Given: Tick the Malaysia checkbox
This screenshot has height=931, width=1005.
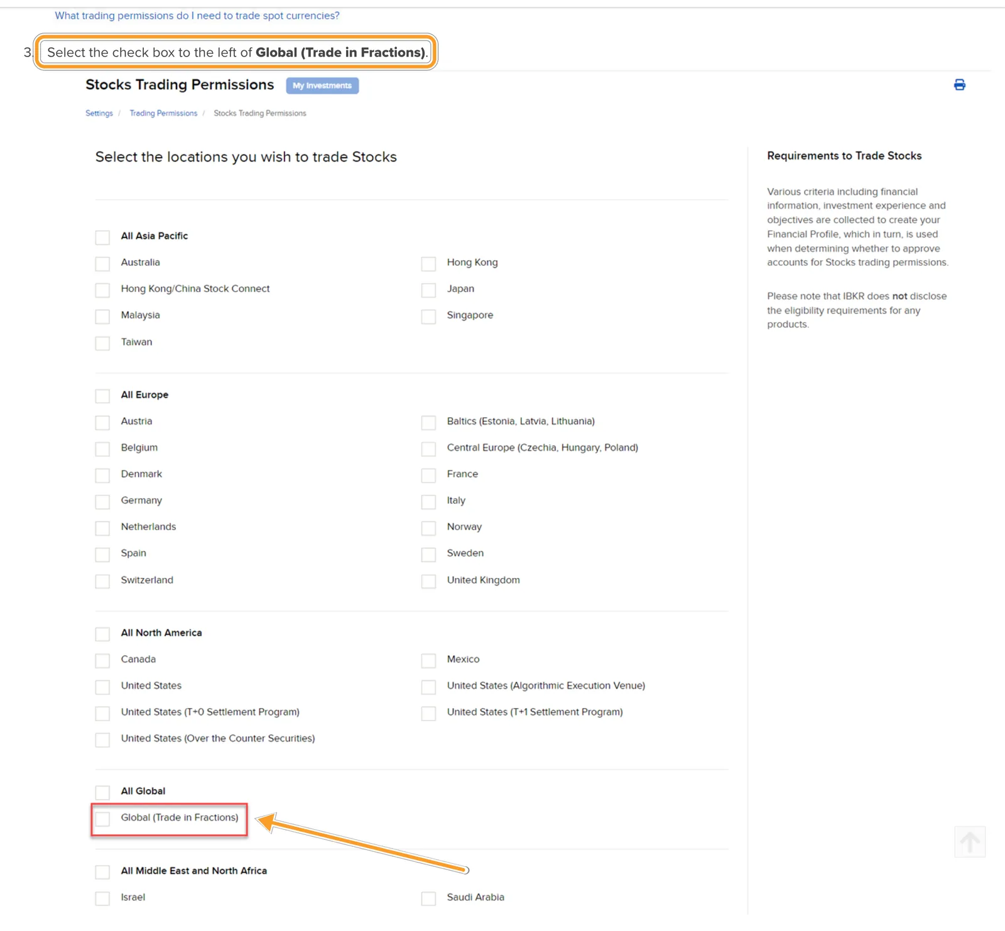Looking at the screenshot, I should point(102,316).
